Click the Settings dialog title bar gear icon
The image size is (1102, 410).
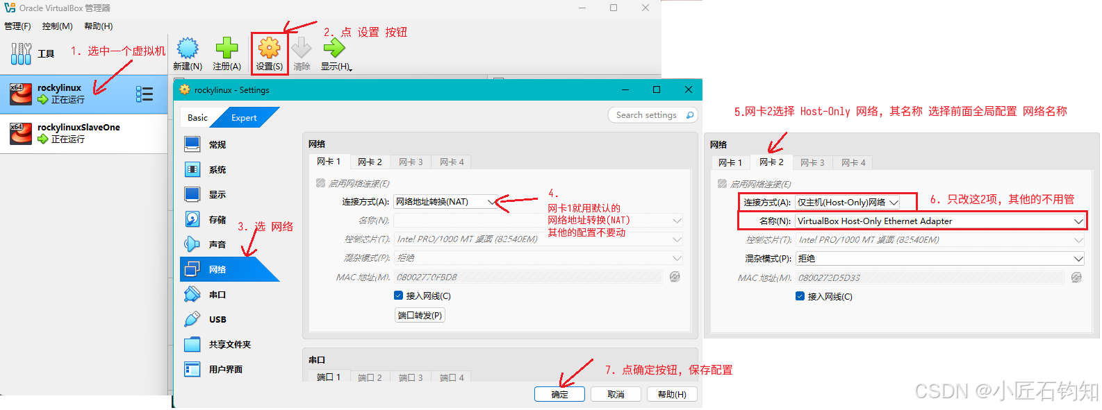[184, 89]
